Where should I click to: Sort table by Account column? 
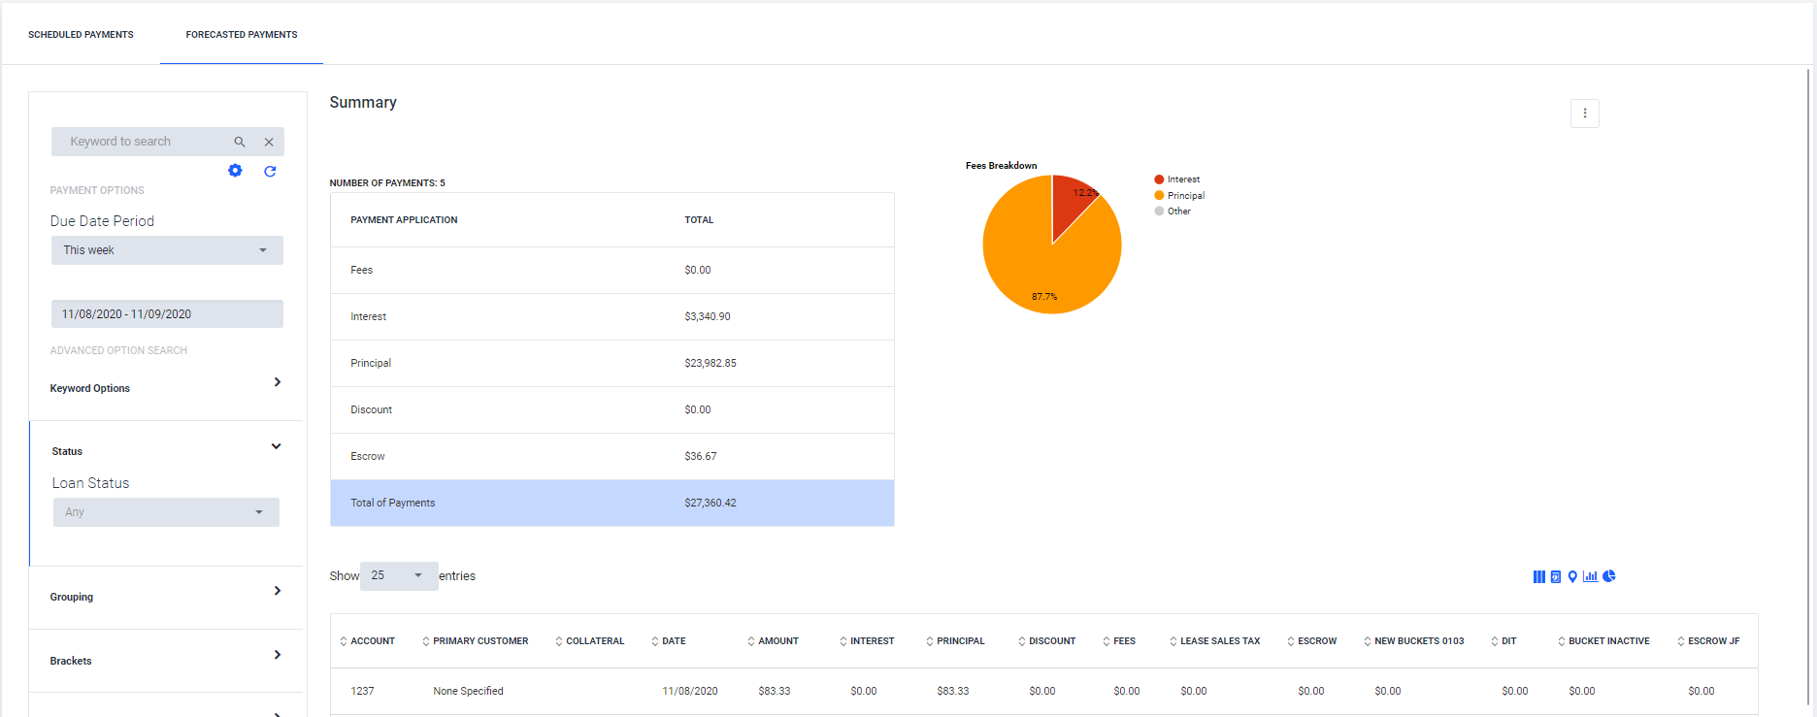(x=368, y=641)
